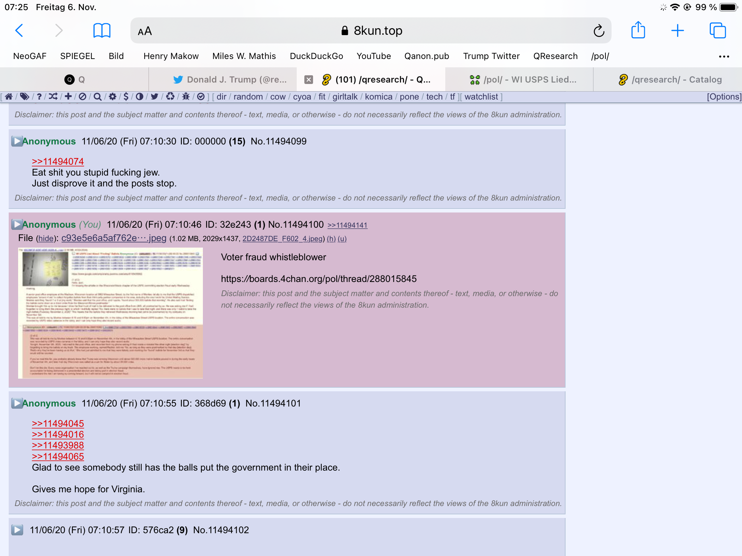Tap the 8kun.top address field

point(371,31)
